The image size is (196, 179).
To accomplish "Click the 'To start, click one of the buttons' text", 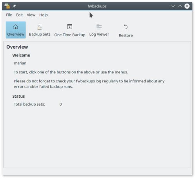I will [71, 72].
